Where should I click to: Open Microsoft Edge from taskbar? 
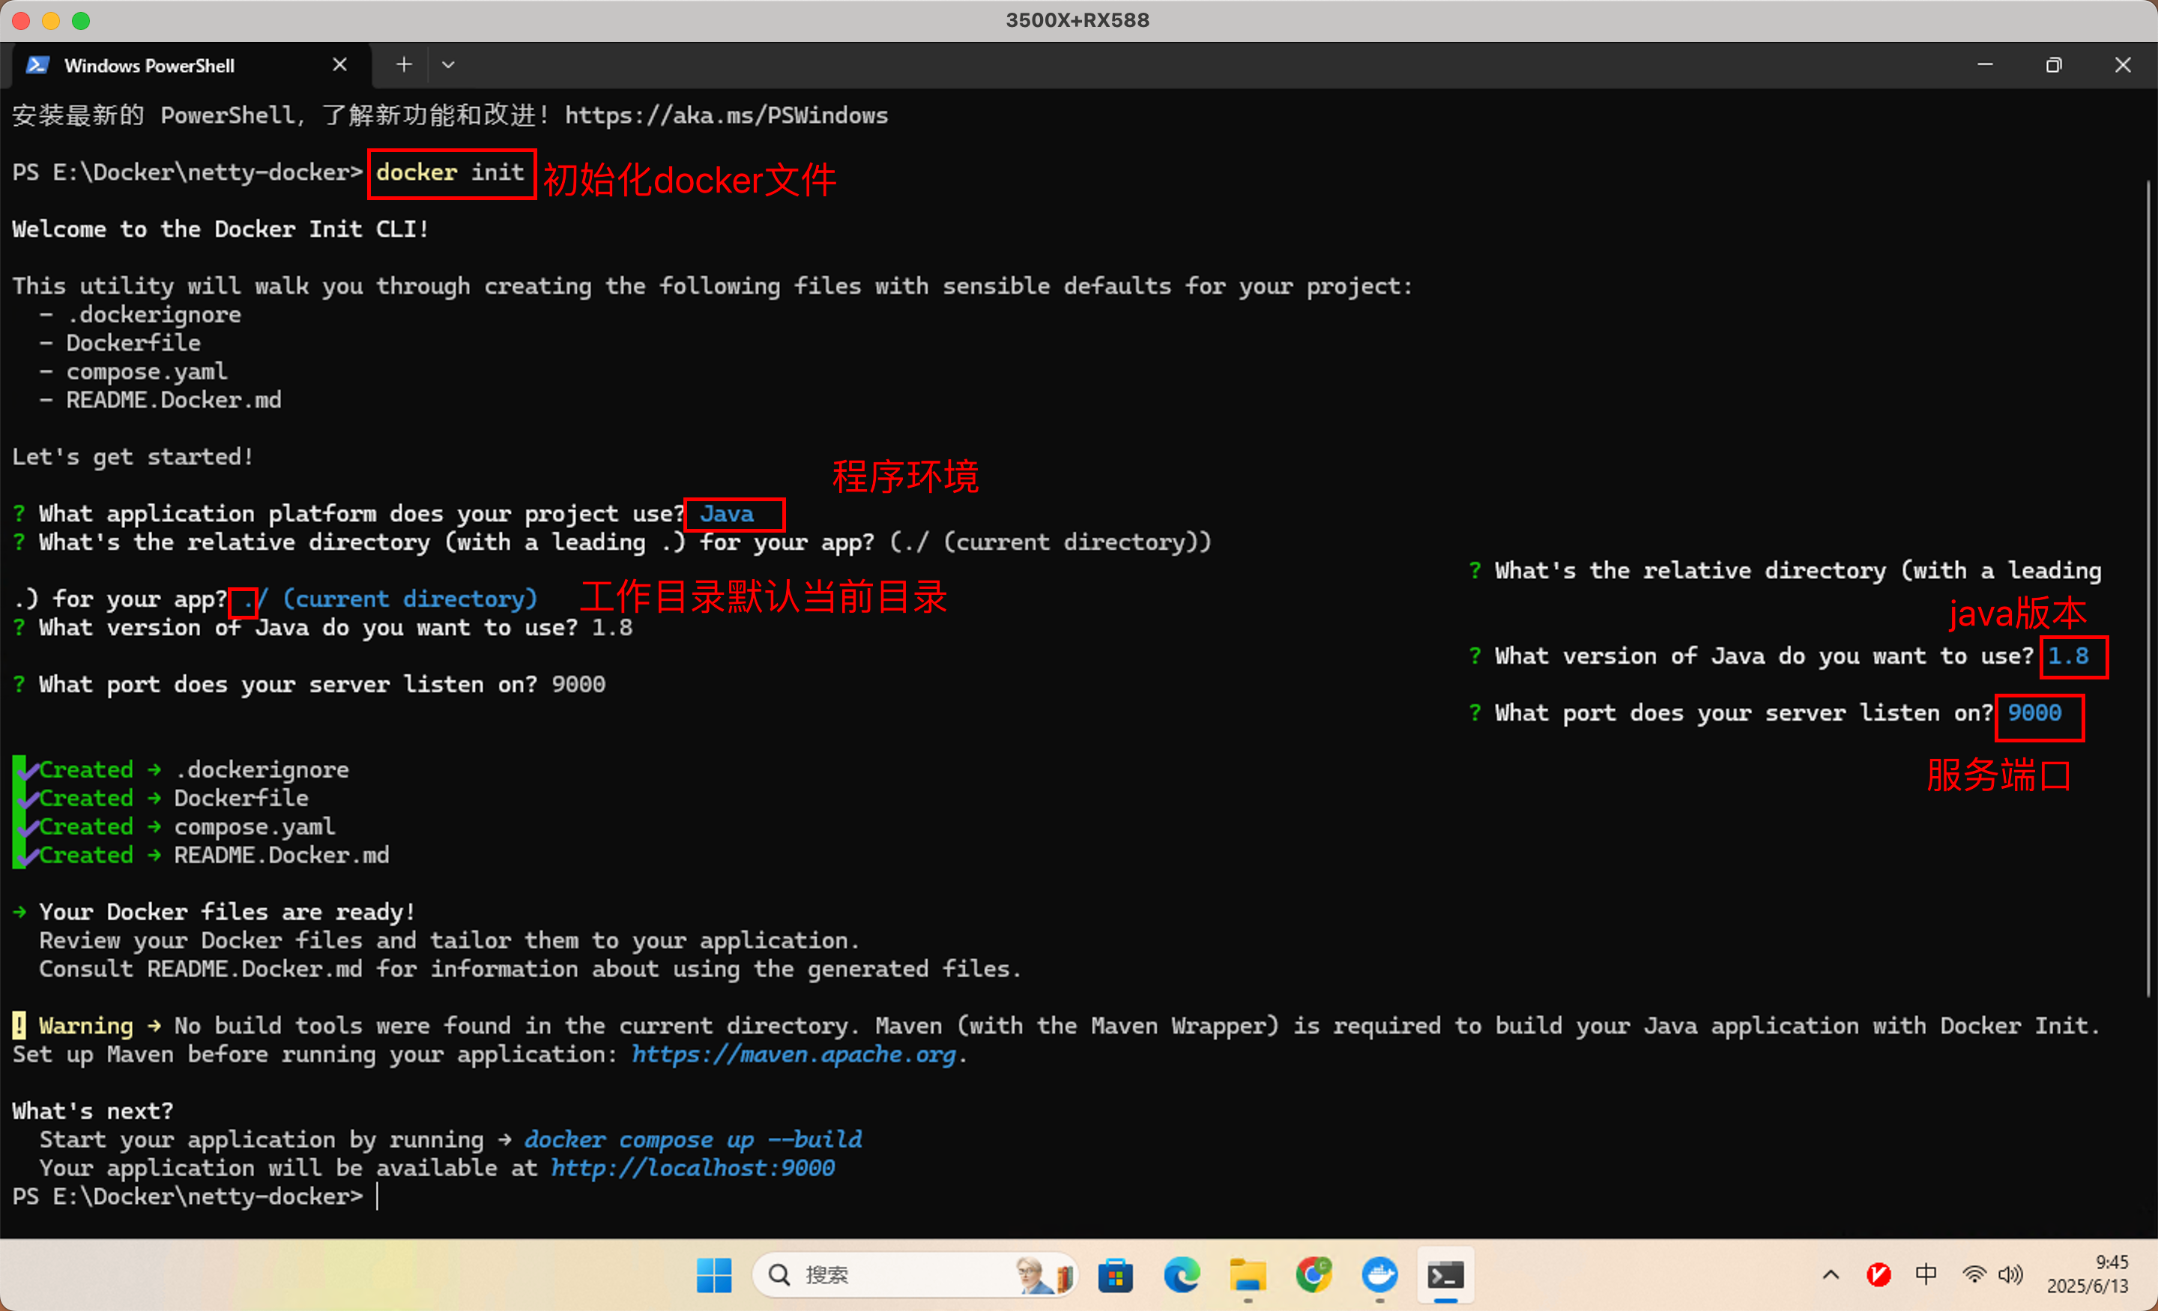(1182, 1275)
